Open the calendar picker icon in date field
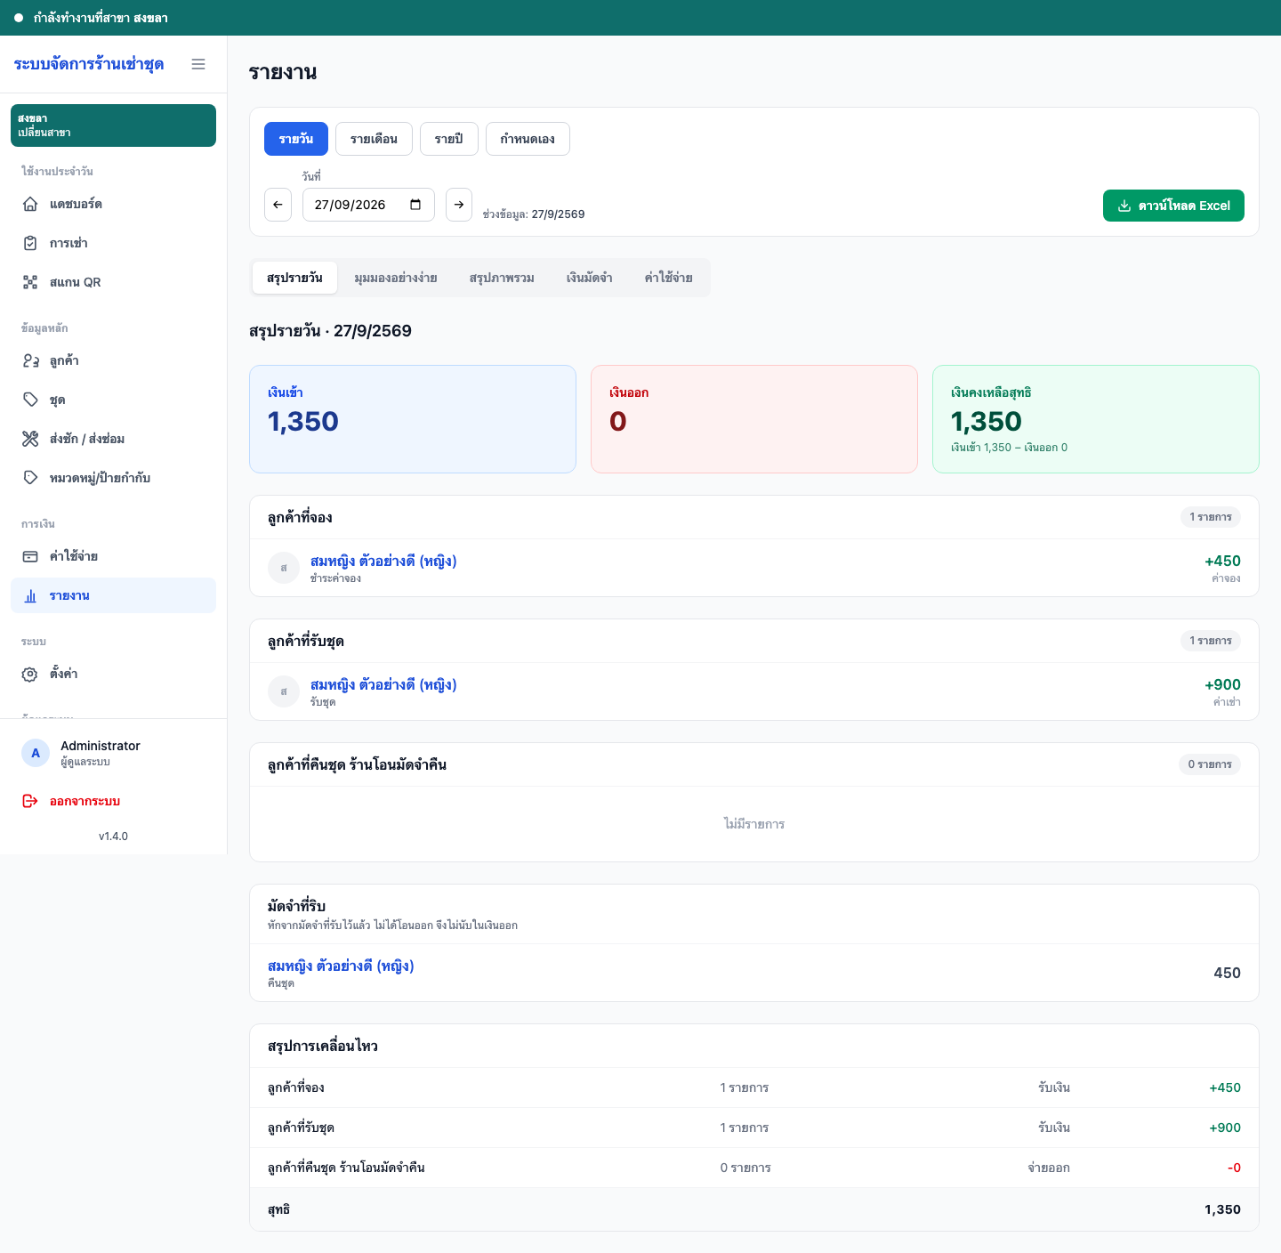 [x=415, y=205]
